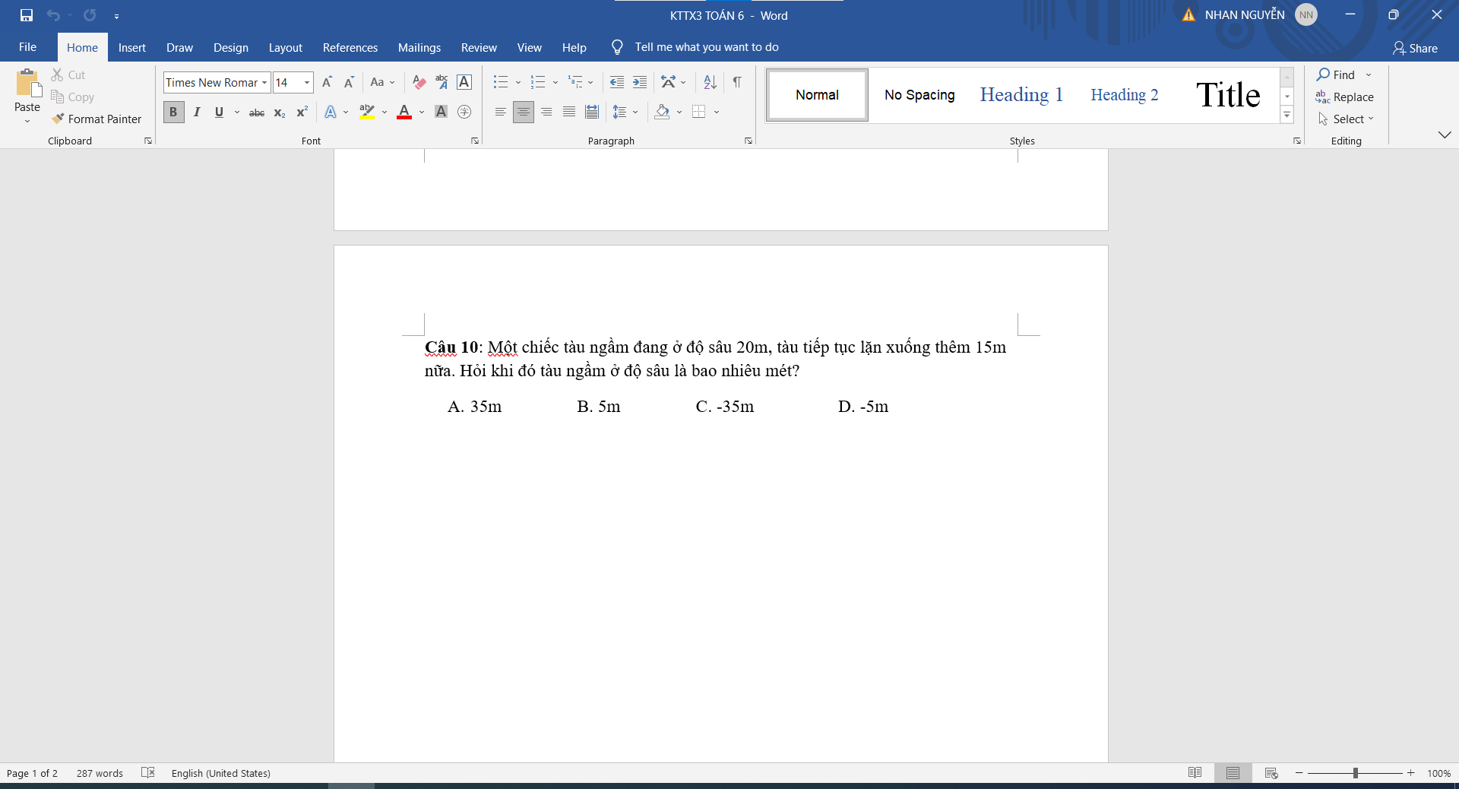
Task: Increase font size with grow icon
Action: pyautogui.click(x=327, y=82)
